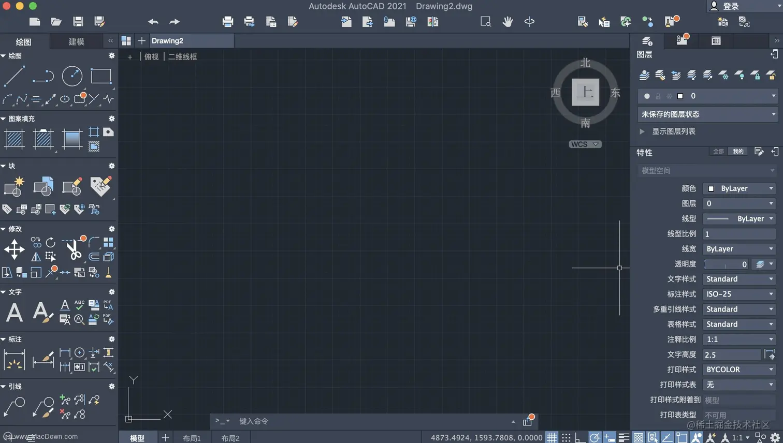This screenshot has width=783, height=443.
Task: Adjust the transparency slider
Action: pyautogui.click(x=726, y=264)
